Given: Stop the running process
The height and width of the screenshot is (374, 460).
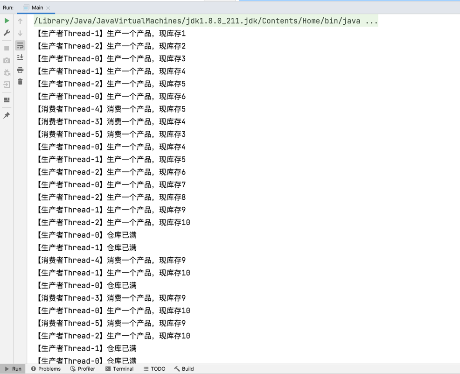Looking at the screenshot, I should pos(7,48).
